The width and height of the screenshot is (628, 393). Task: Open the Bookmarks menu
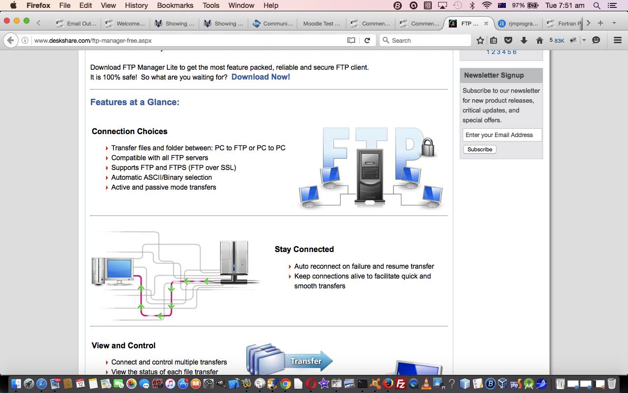point(176,5)
